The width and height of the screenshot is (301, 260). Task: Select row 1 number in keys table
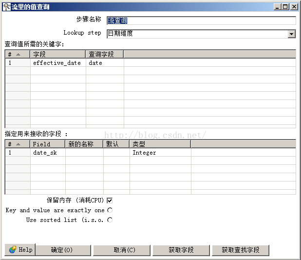tap(18, 63)
